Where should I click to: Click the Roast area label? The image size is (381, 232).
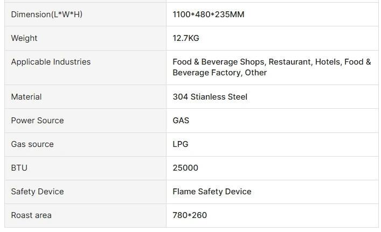(x=31, y=215)
